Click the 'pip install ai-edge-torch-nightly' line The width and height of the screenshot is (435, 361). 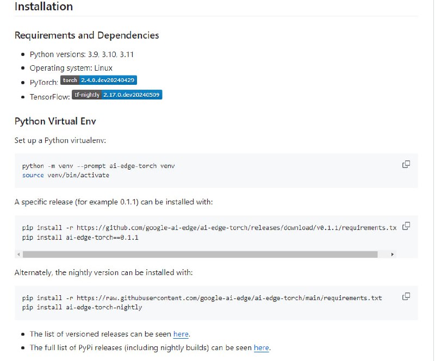pos(82,307)
